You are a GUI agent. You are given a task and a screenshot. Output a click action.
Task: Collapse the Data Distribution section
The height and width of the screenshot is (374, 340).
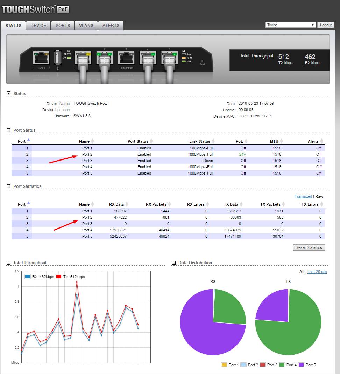click(174, 263)
